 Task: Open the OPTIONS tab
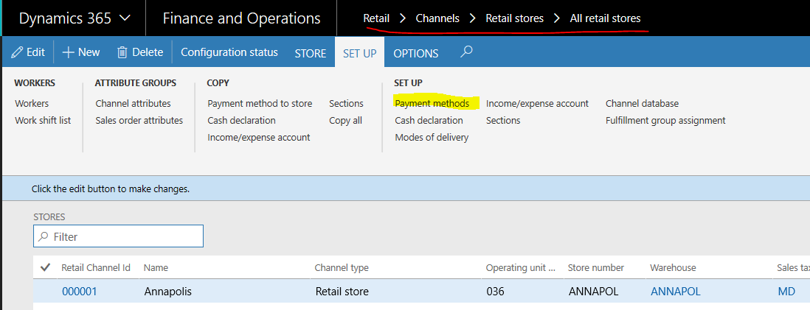[416, 53]
